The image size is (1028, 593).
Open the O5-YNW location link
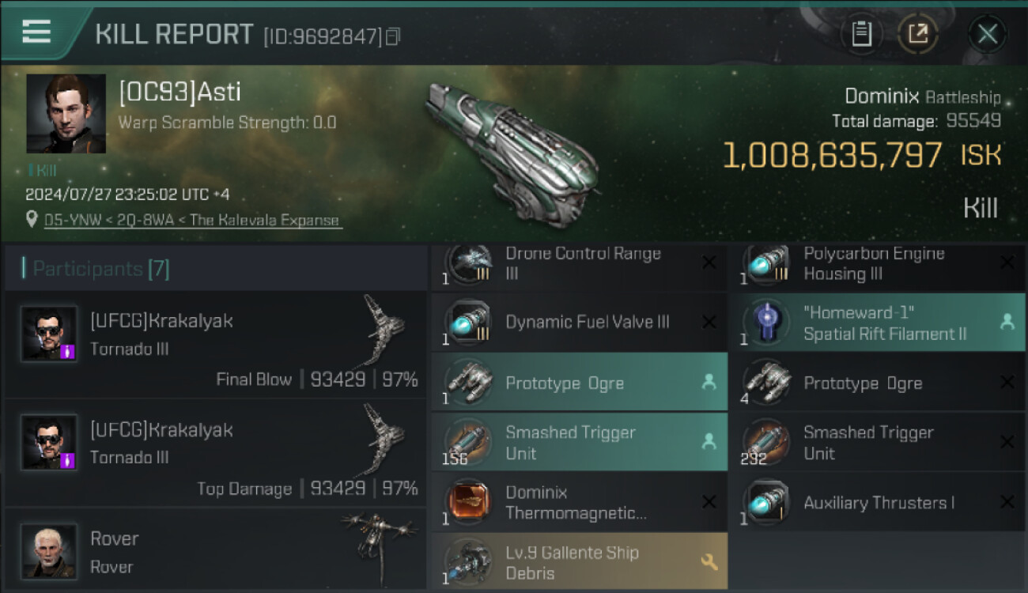[193, 221]
